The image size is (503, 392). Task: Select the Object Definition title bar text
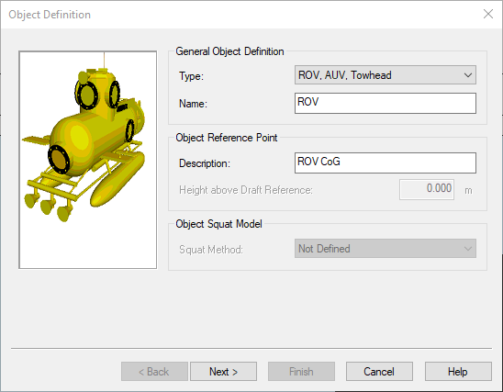click(x=50, y=15)
